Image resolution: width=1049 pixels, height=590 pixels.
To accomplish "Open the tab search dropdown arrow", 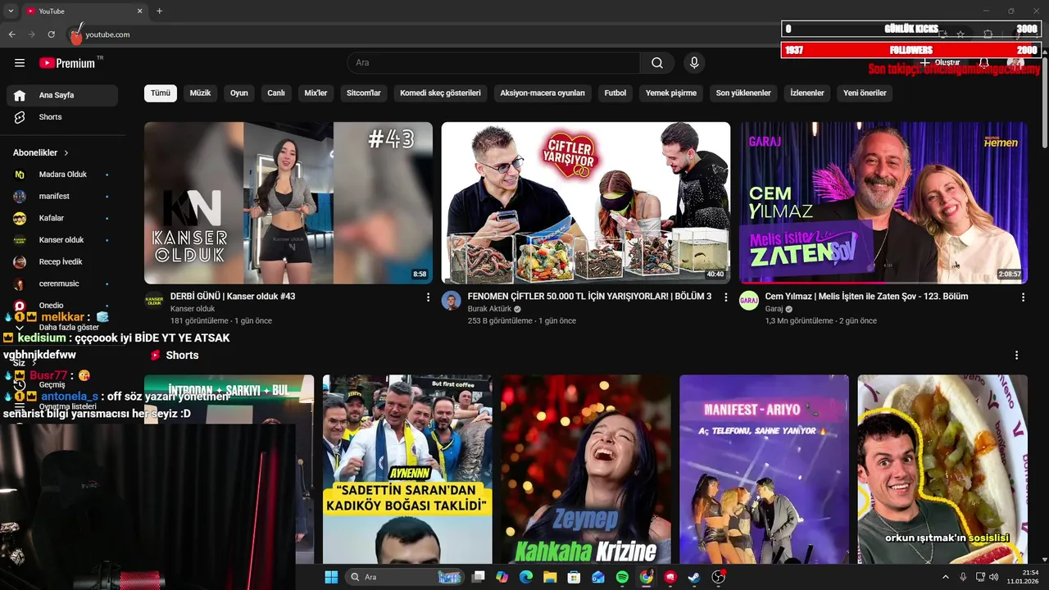I will click(x=11, y=11).
